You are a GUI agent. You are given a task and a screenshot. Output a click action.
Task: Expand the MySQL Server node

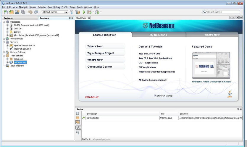coord(7,25)
